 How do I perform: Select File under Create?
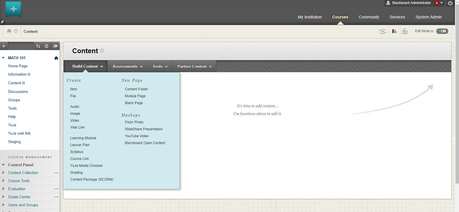(x=73, y=96)
